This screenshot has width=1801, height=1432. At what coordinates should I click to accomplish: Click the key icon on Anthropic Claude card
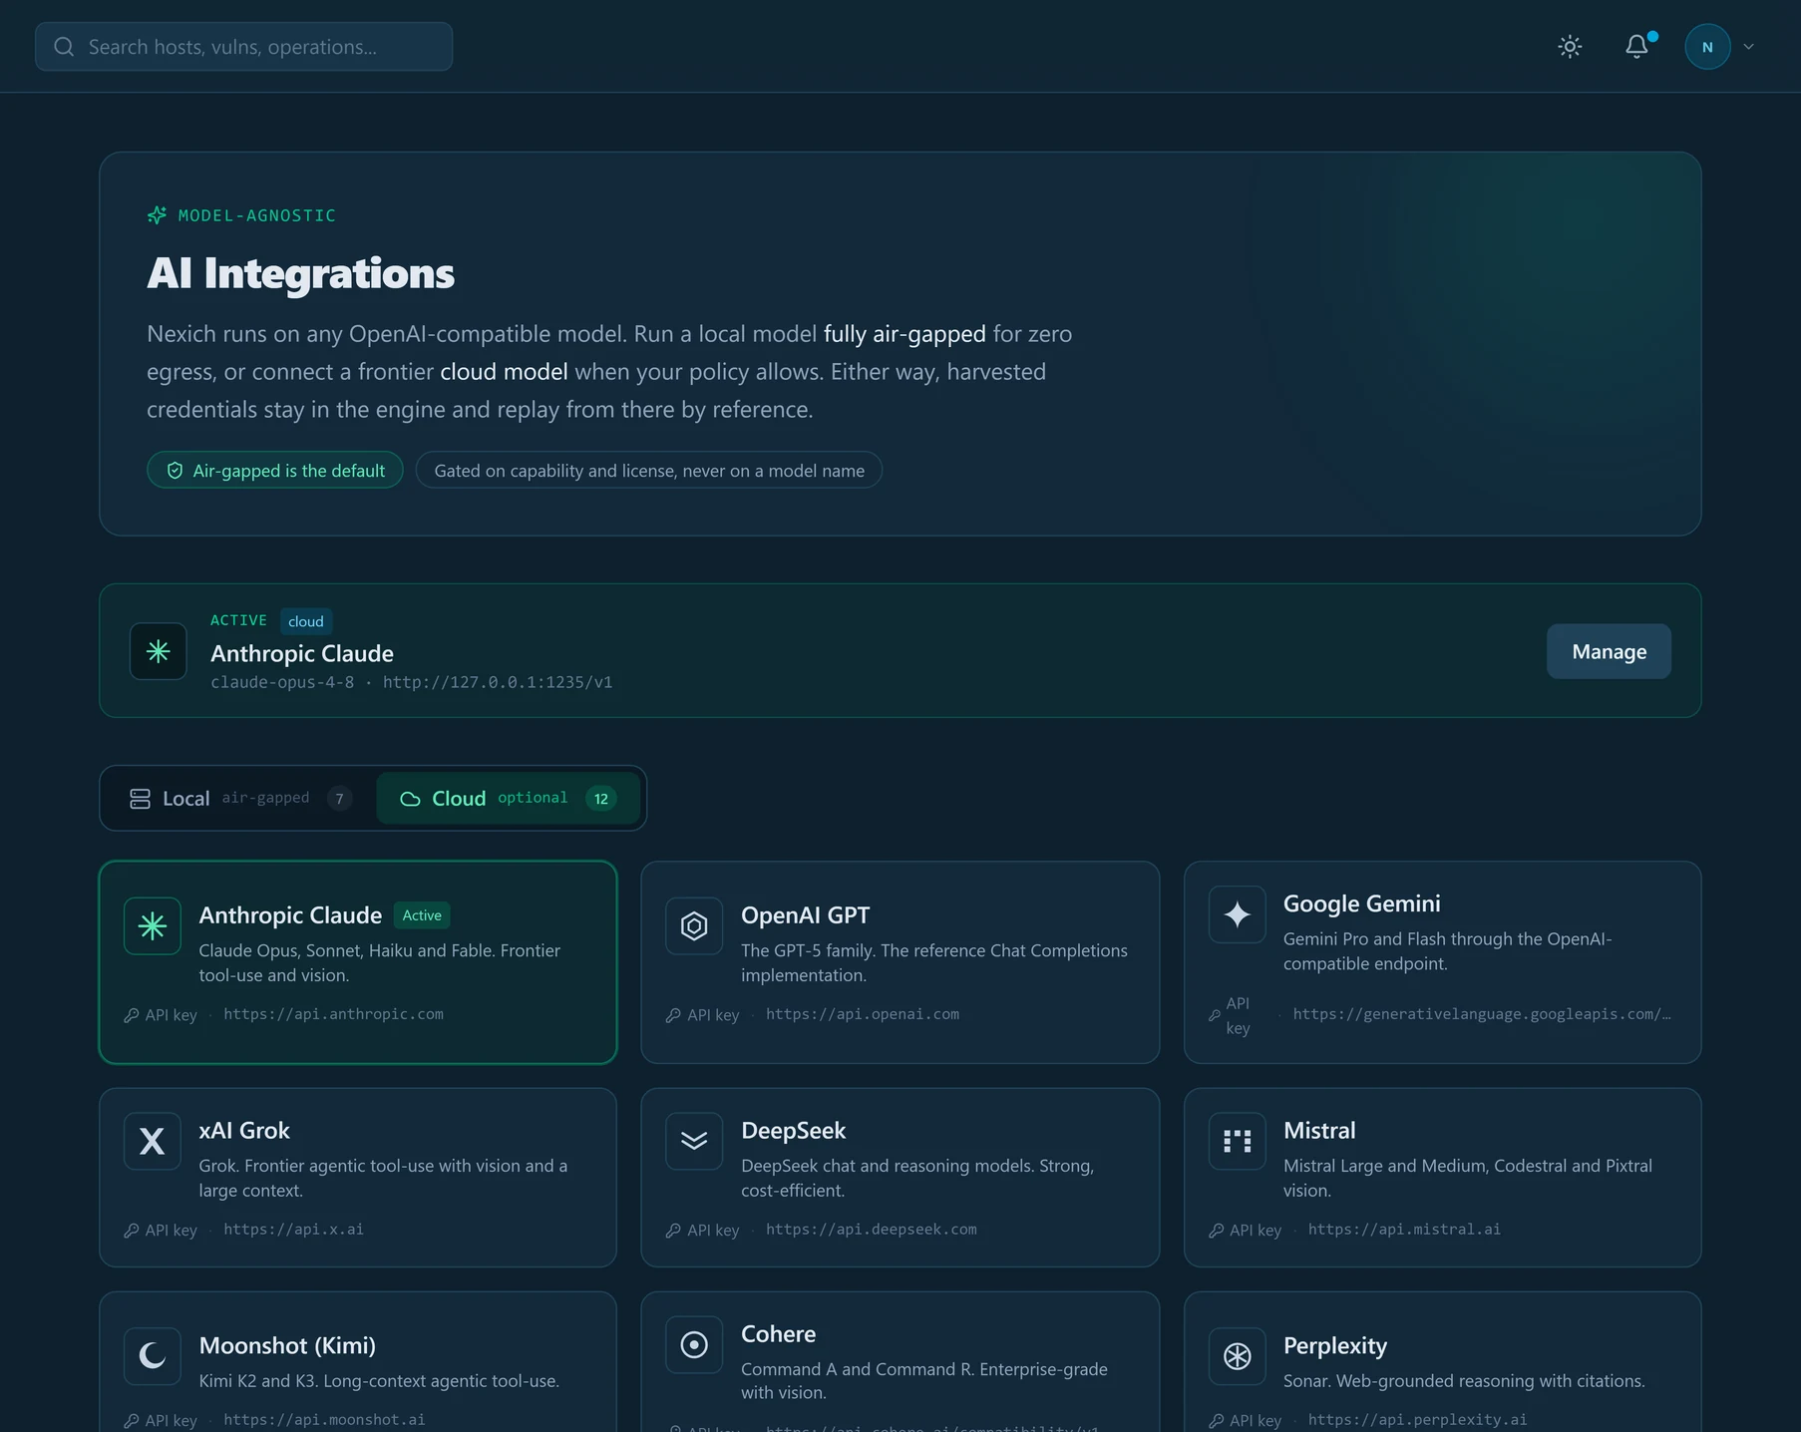click(132, 1015)
